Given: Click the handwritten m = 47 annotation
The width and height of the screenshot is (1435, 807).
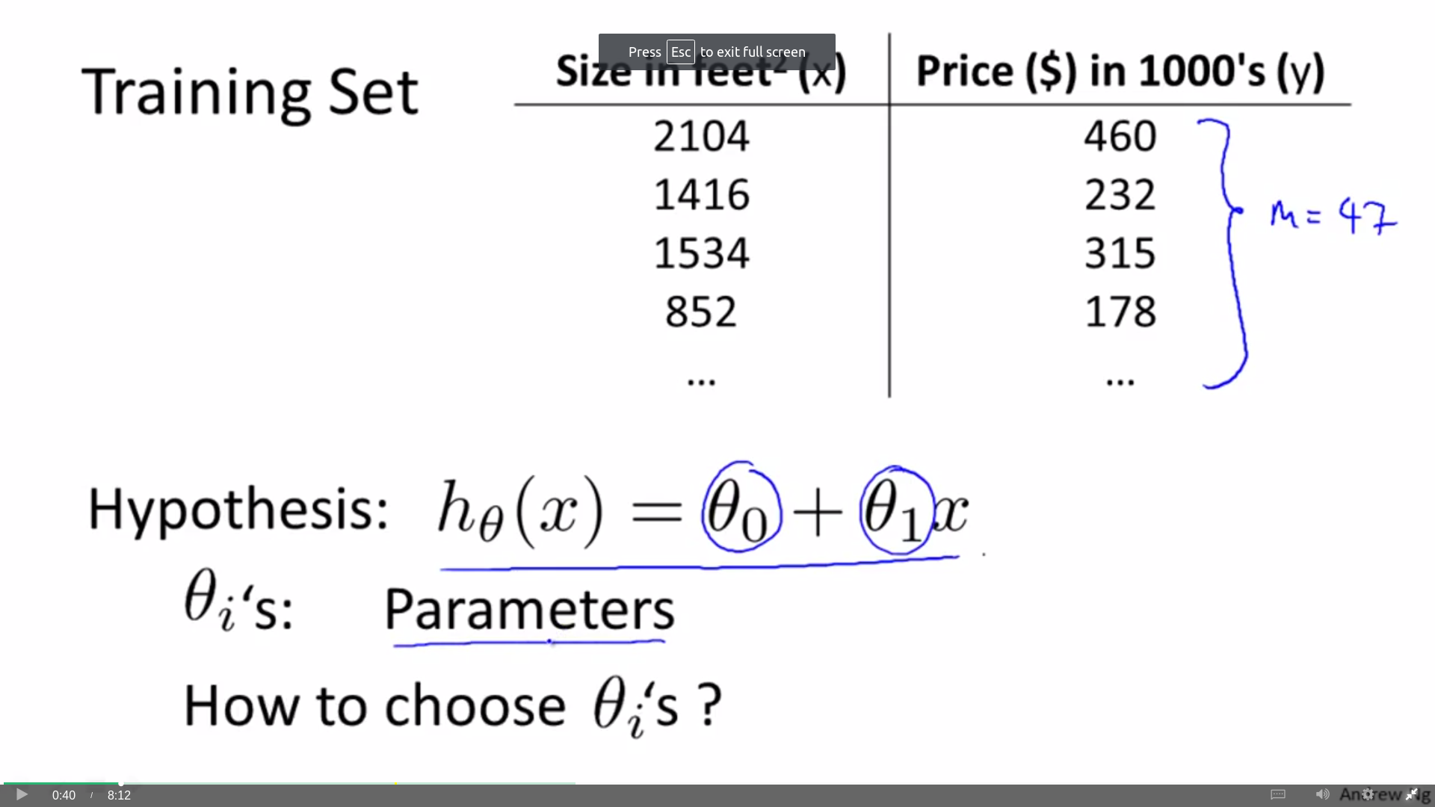Looking at the screenshot, I should click(x=1333, y=216).
